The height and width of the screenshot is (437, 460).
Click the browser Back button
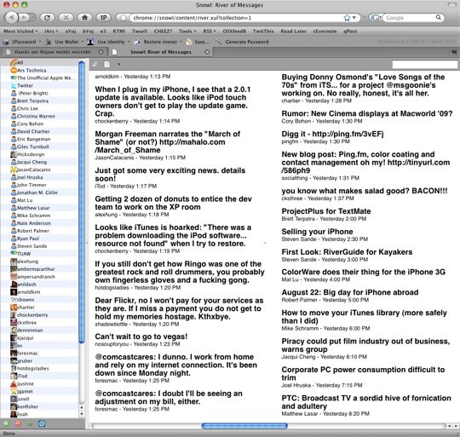click(x=12, y=18)
